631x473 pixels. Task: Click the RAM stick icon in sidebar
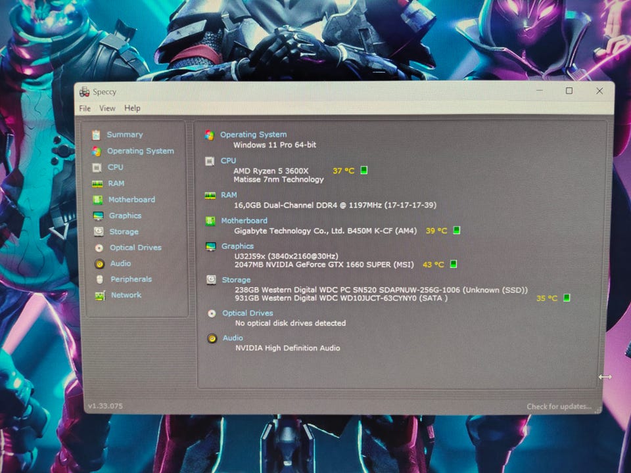pos(97,184)
